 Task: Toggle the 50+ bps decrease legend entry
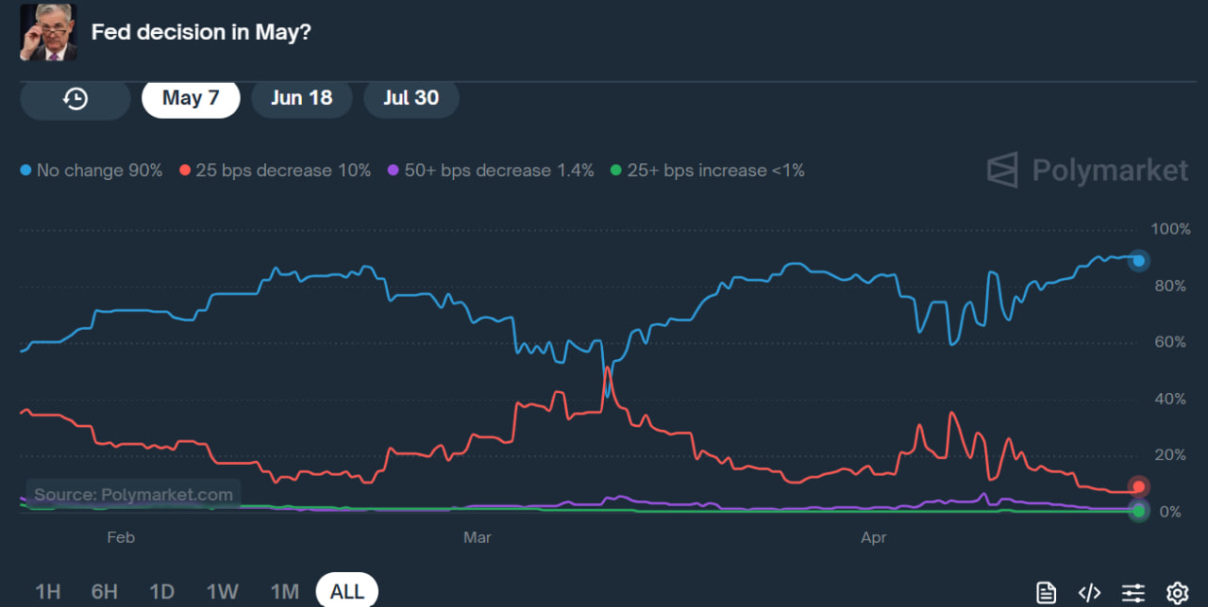491,171
